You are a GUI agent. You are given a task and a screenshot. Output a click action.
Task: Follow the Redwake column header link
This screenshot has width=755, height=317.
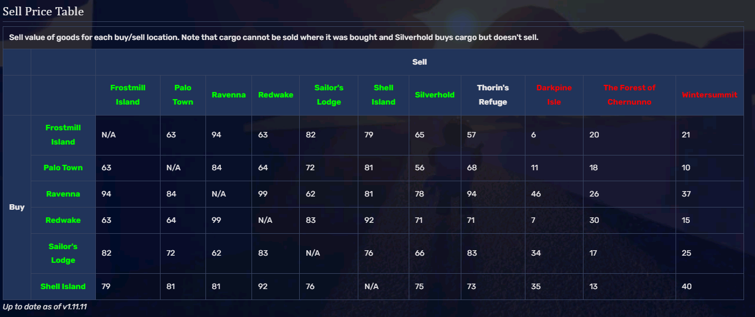pos(276,95)
